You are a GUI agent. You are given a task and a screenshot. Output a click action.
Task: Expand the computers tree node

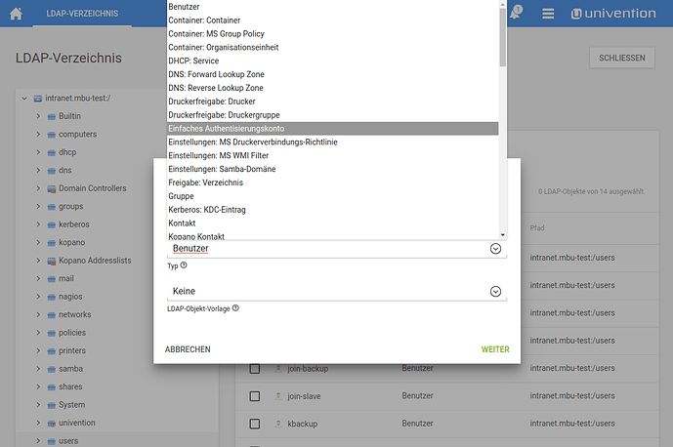(x=38, y=135)
